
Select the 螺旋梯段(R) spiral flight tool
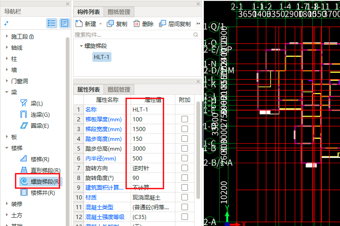click(40, 181)
